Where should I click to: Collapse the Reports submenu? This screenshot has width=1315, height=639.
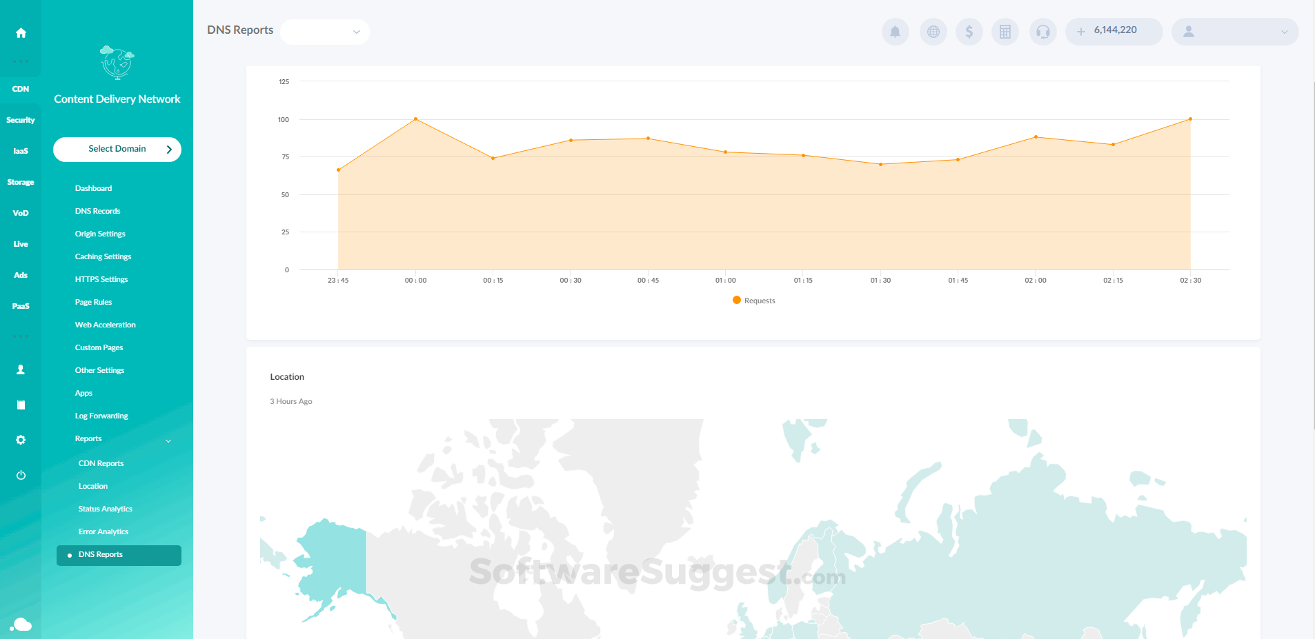pos(168,440)
